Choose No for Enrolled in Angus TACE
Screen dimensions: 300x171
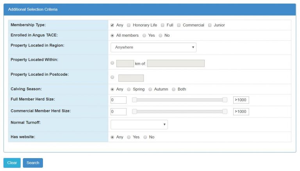click(x=161, y=36)
